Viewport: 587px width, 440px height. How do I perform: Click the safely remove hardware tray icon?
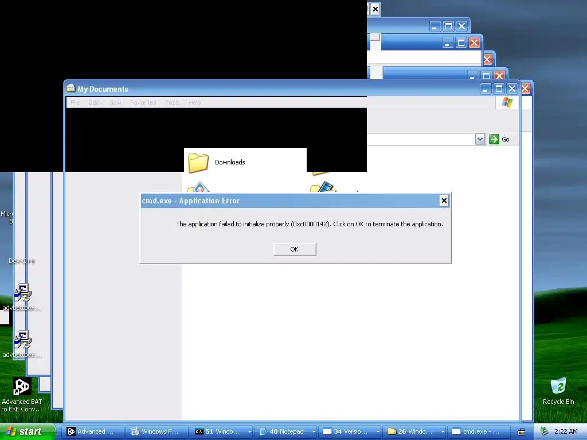click(x=545, y=431)
